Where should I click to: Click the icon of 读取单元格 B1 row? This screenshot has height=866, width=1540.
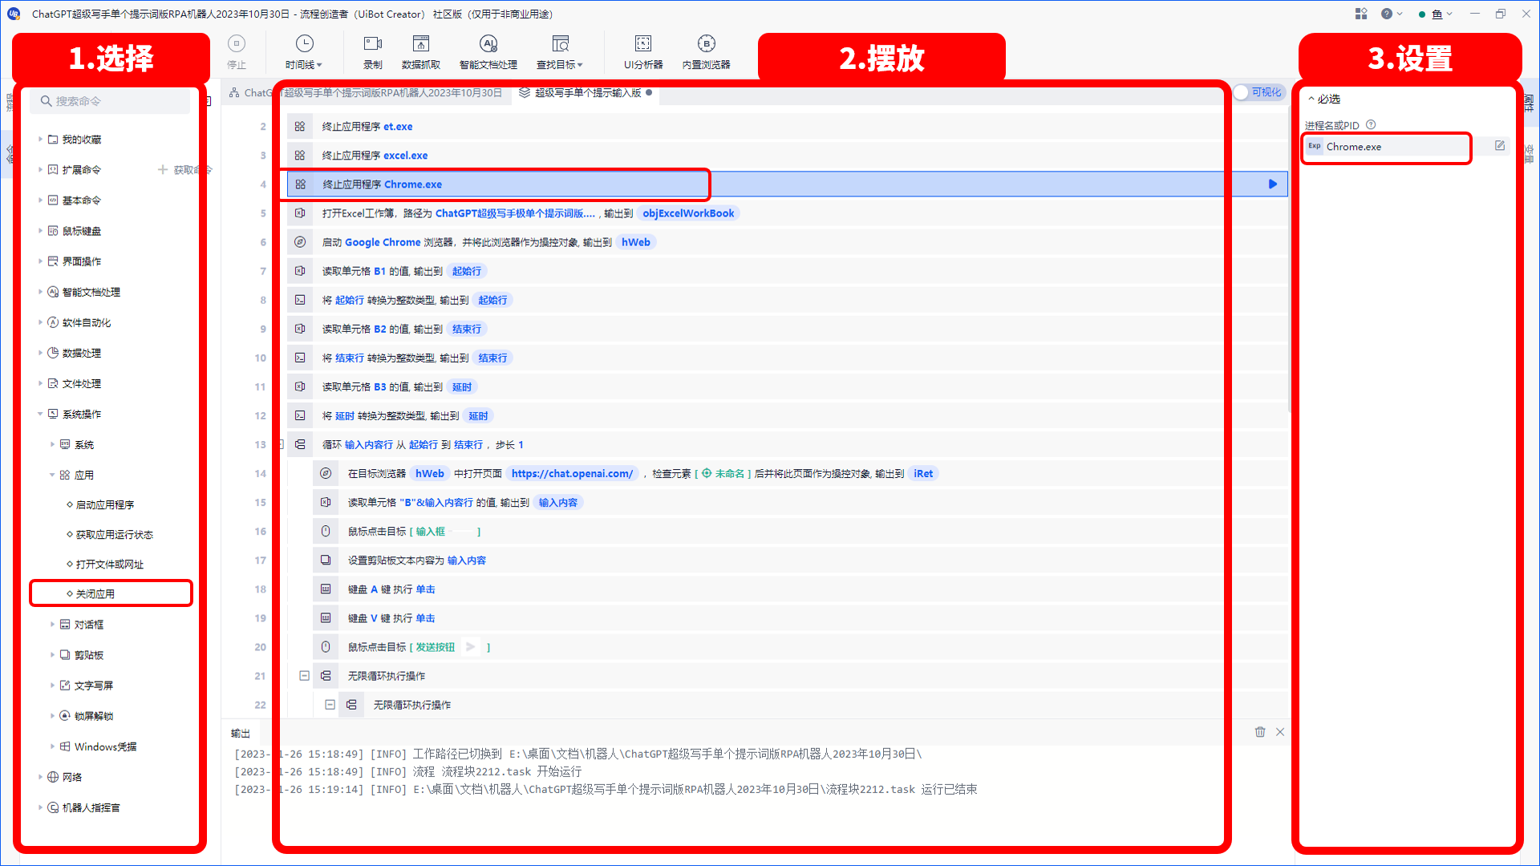coord(300,271)
